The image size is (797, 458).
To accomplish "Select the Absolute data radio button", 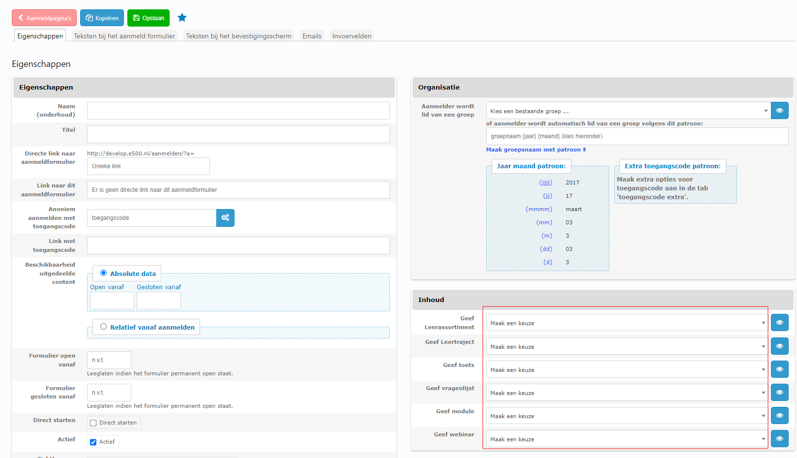I will tap(103, 273).
